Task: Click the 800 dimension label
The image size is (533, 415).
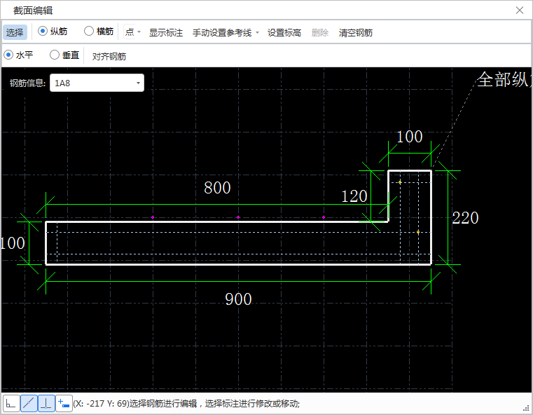Action: pos(217,188)
